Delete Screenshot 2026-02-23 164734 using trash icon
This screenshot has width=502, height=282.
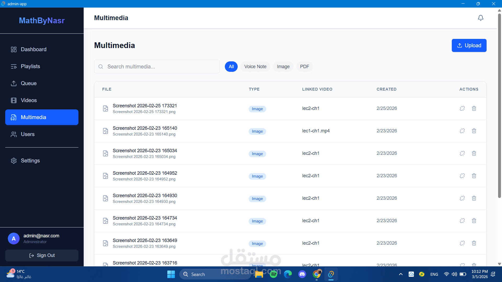pos(474,221)
